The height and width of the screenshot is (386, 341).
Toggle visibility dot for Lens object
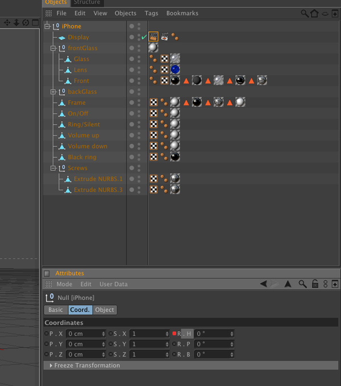(x=132, y=69)
